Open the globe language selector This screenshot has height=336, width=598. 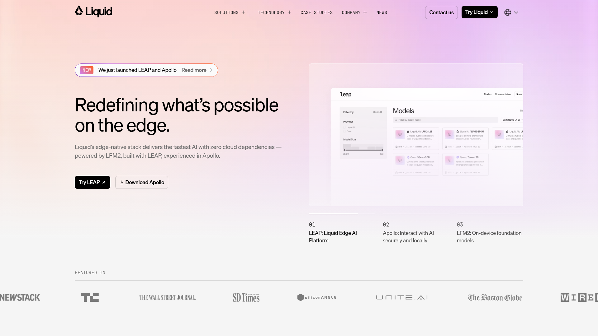click(511, 12)
